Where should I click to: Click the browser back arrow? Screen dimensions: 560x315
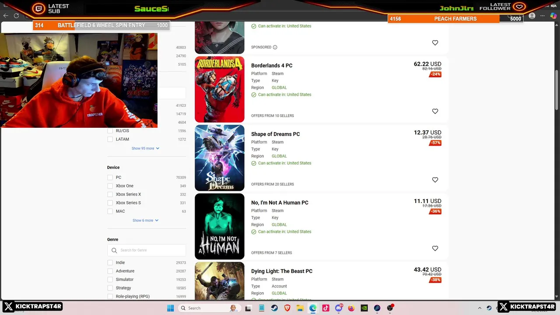pos(6,16)
